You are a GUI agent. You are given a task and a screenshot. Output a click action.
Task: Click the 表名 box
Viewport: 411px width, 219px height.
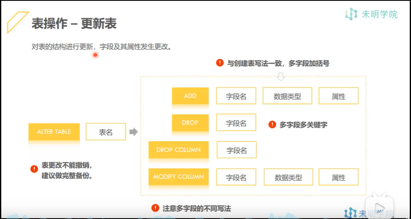coord(106,131)
